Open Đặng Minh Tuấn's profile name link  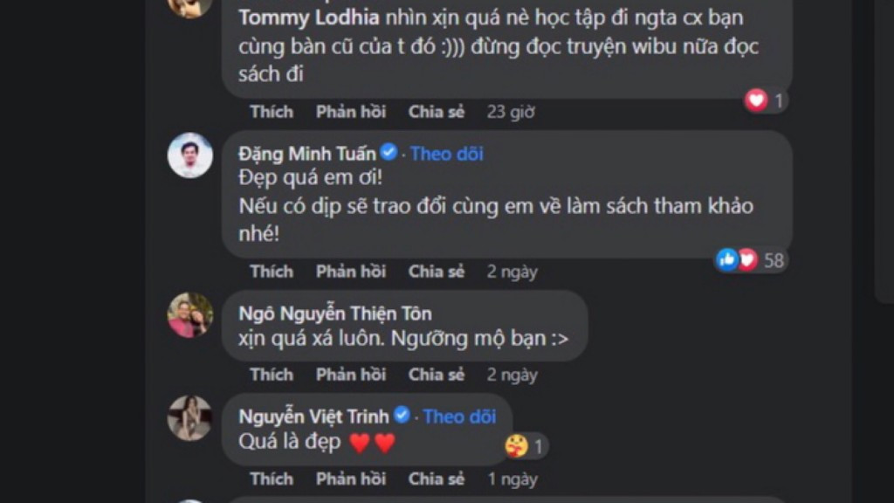tap(306, 153)
